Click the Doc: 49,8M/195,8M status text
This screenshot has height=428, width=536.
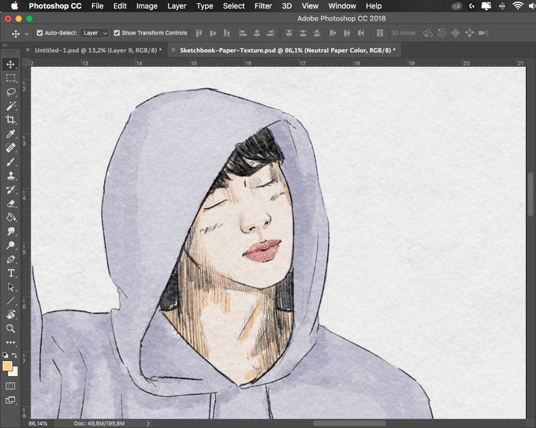pos(99,423)
